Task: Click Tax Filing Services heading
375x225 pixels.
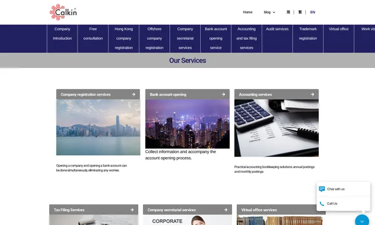Action: click(69, 210)
